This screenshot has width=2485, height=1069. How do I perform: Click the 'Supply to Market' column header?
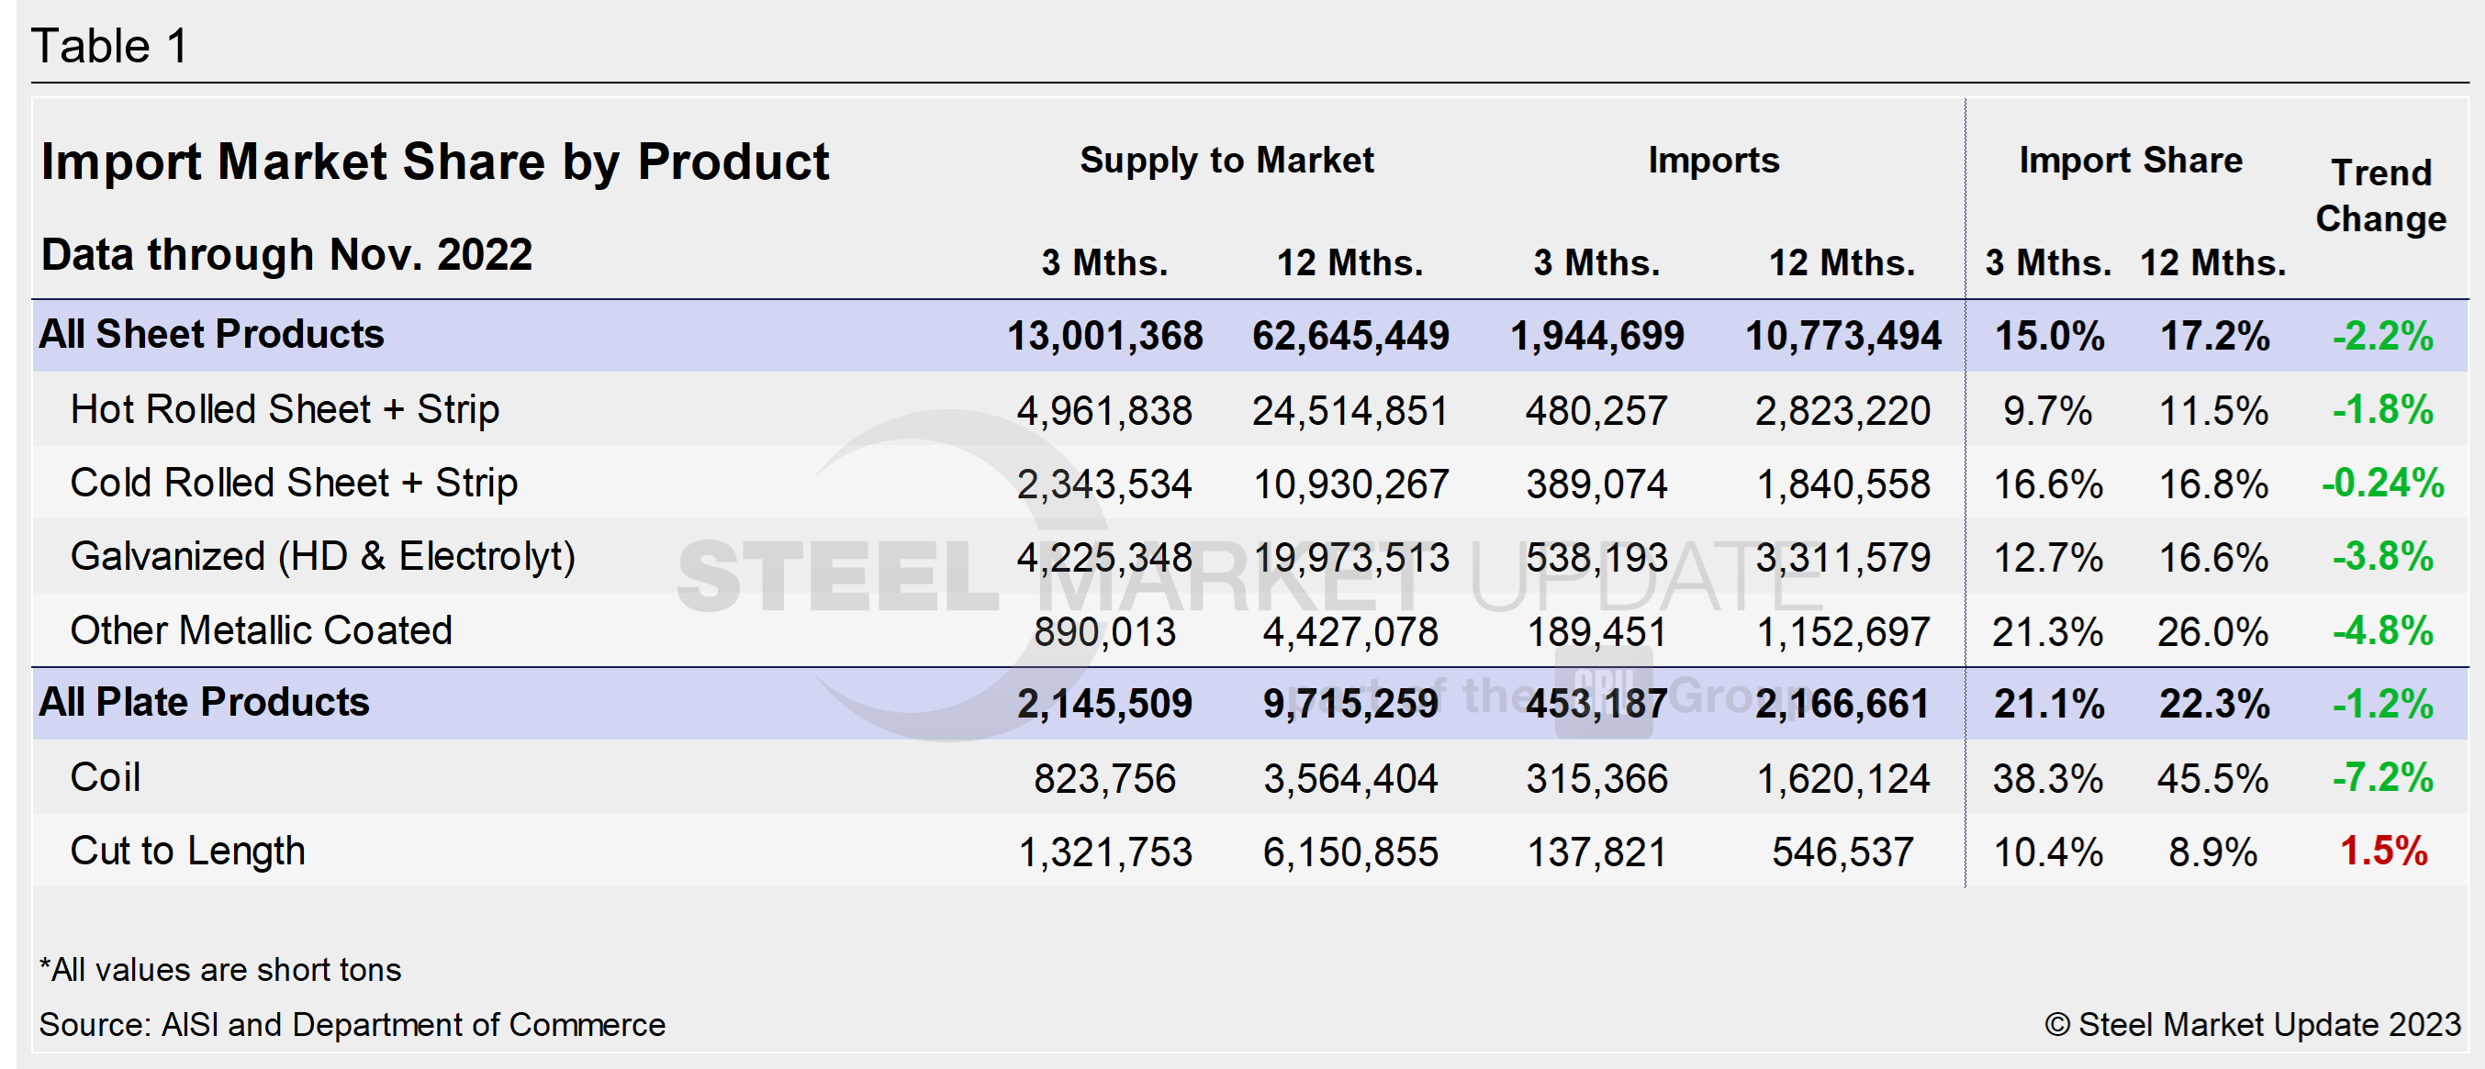coord(1226,160)
